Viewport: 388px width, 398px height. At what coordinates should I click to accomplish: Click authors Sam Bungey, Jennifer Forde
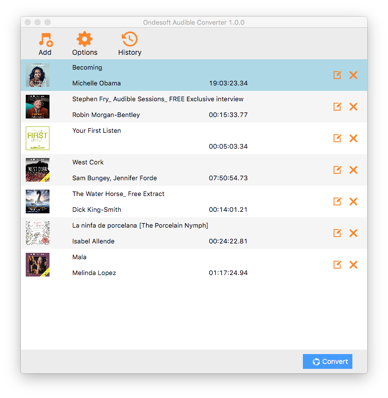click(x=114, y=178)
